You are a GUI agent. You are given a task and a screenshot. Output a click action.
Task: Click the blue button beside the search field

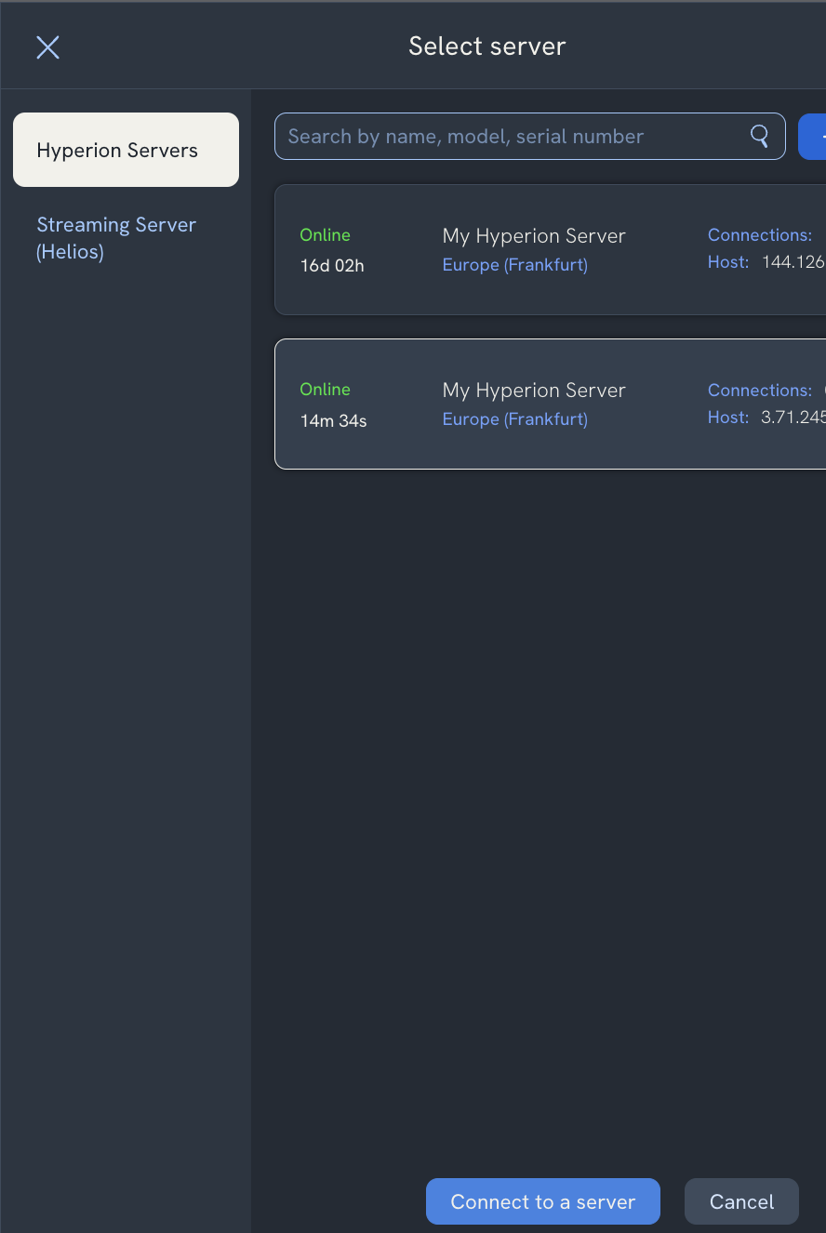coord(813,137)
